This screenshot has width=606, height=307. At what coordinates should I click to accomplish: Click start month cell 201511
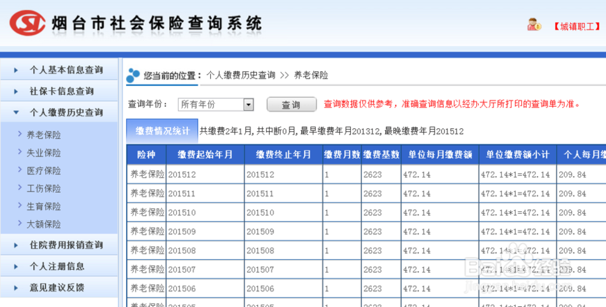(205, 193)
